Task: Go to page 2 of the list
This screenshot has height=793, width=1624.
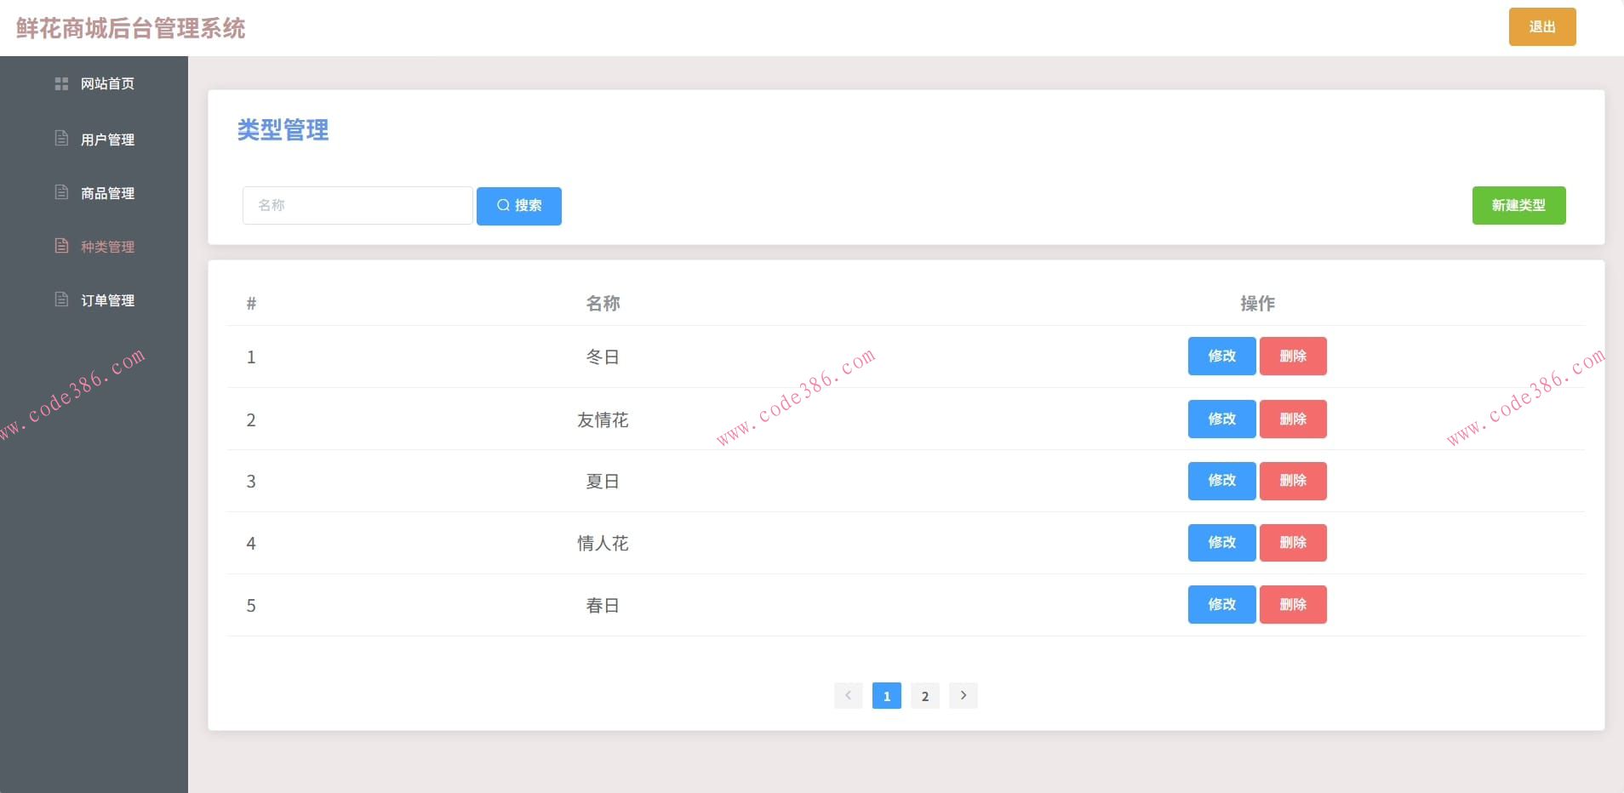Action: (925, 696)
